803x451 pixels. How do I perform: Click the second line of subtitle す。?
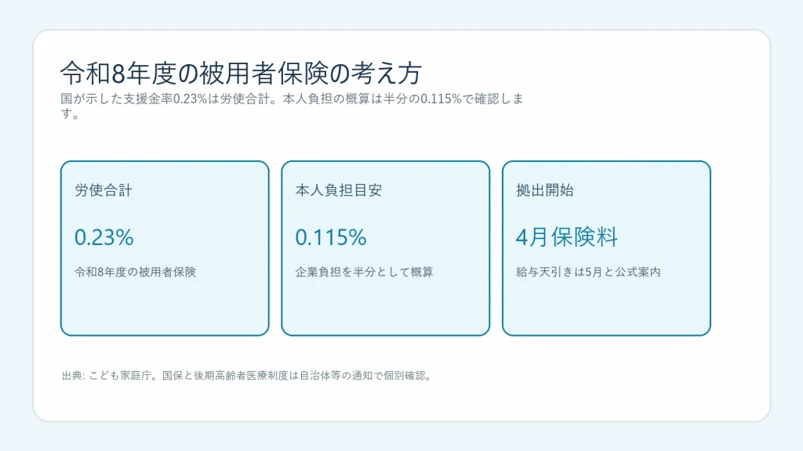[x=70, y=114]
